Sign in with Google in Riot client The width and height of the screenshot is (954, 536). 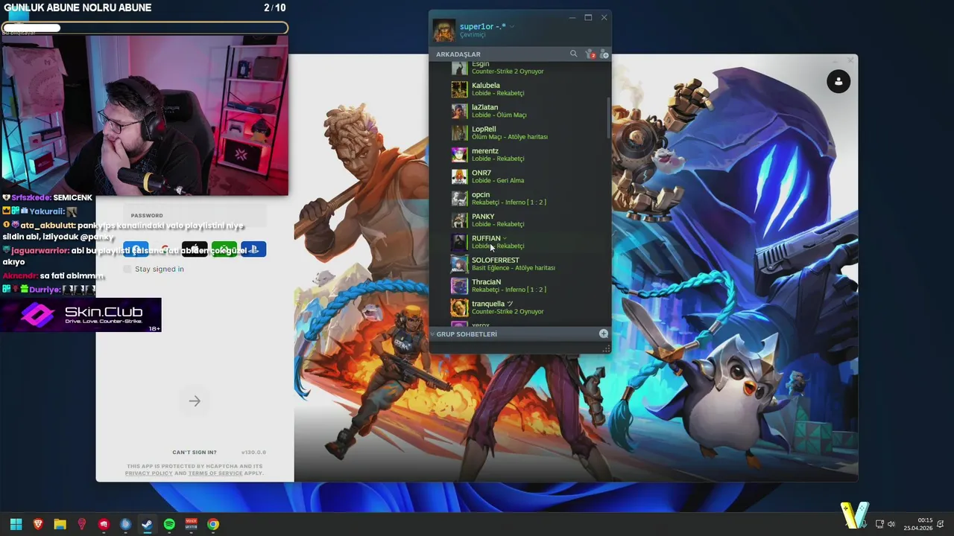(x=165, y=249)
